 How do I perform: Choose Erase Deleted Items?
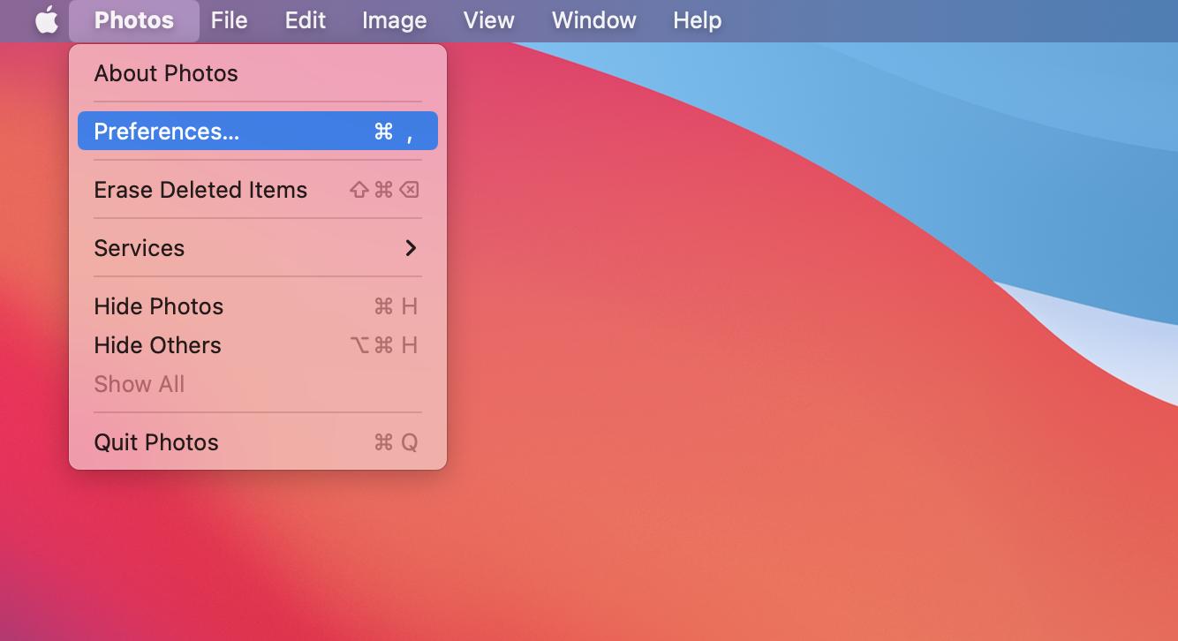coord(200,190)
